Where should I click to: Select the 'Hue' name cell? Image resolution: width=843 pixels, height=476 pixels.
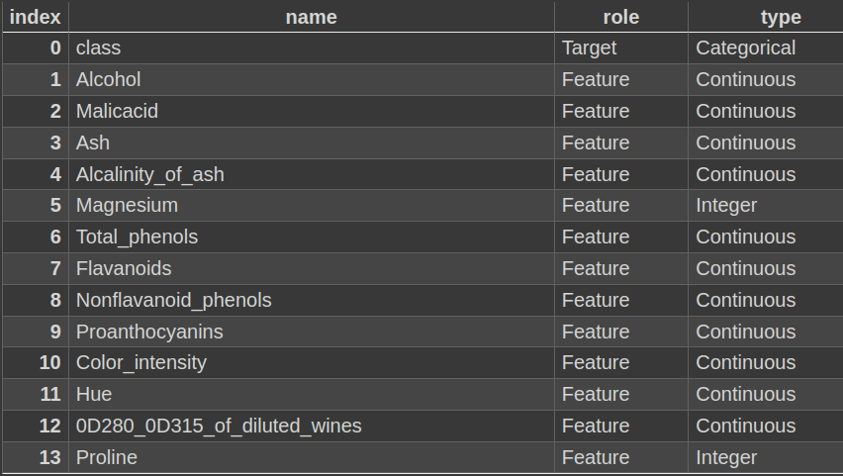click(x=94, y=394)
